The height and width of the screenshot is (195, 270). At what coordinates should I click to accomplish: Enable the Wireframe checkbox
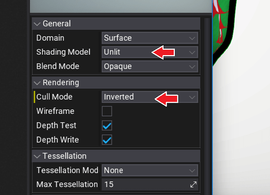pos(107,111)
